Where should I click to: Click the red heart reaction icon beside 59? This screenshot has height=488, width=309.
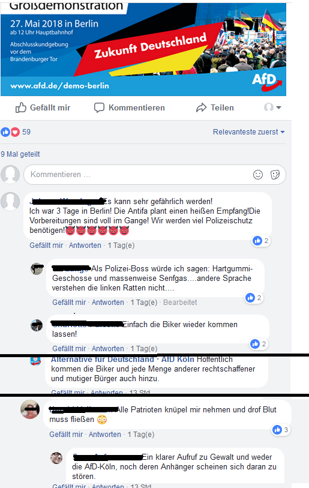15,132
